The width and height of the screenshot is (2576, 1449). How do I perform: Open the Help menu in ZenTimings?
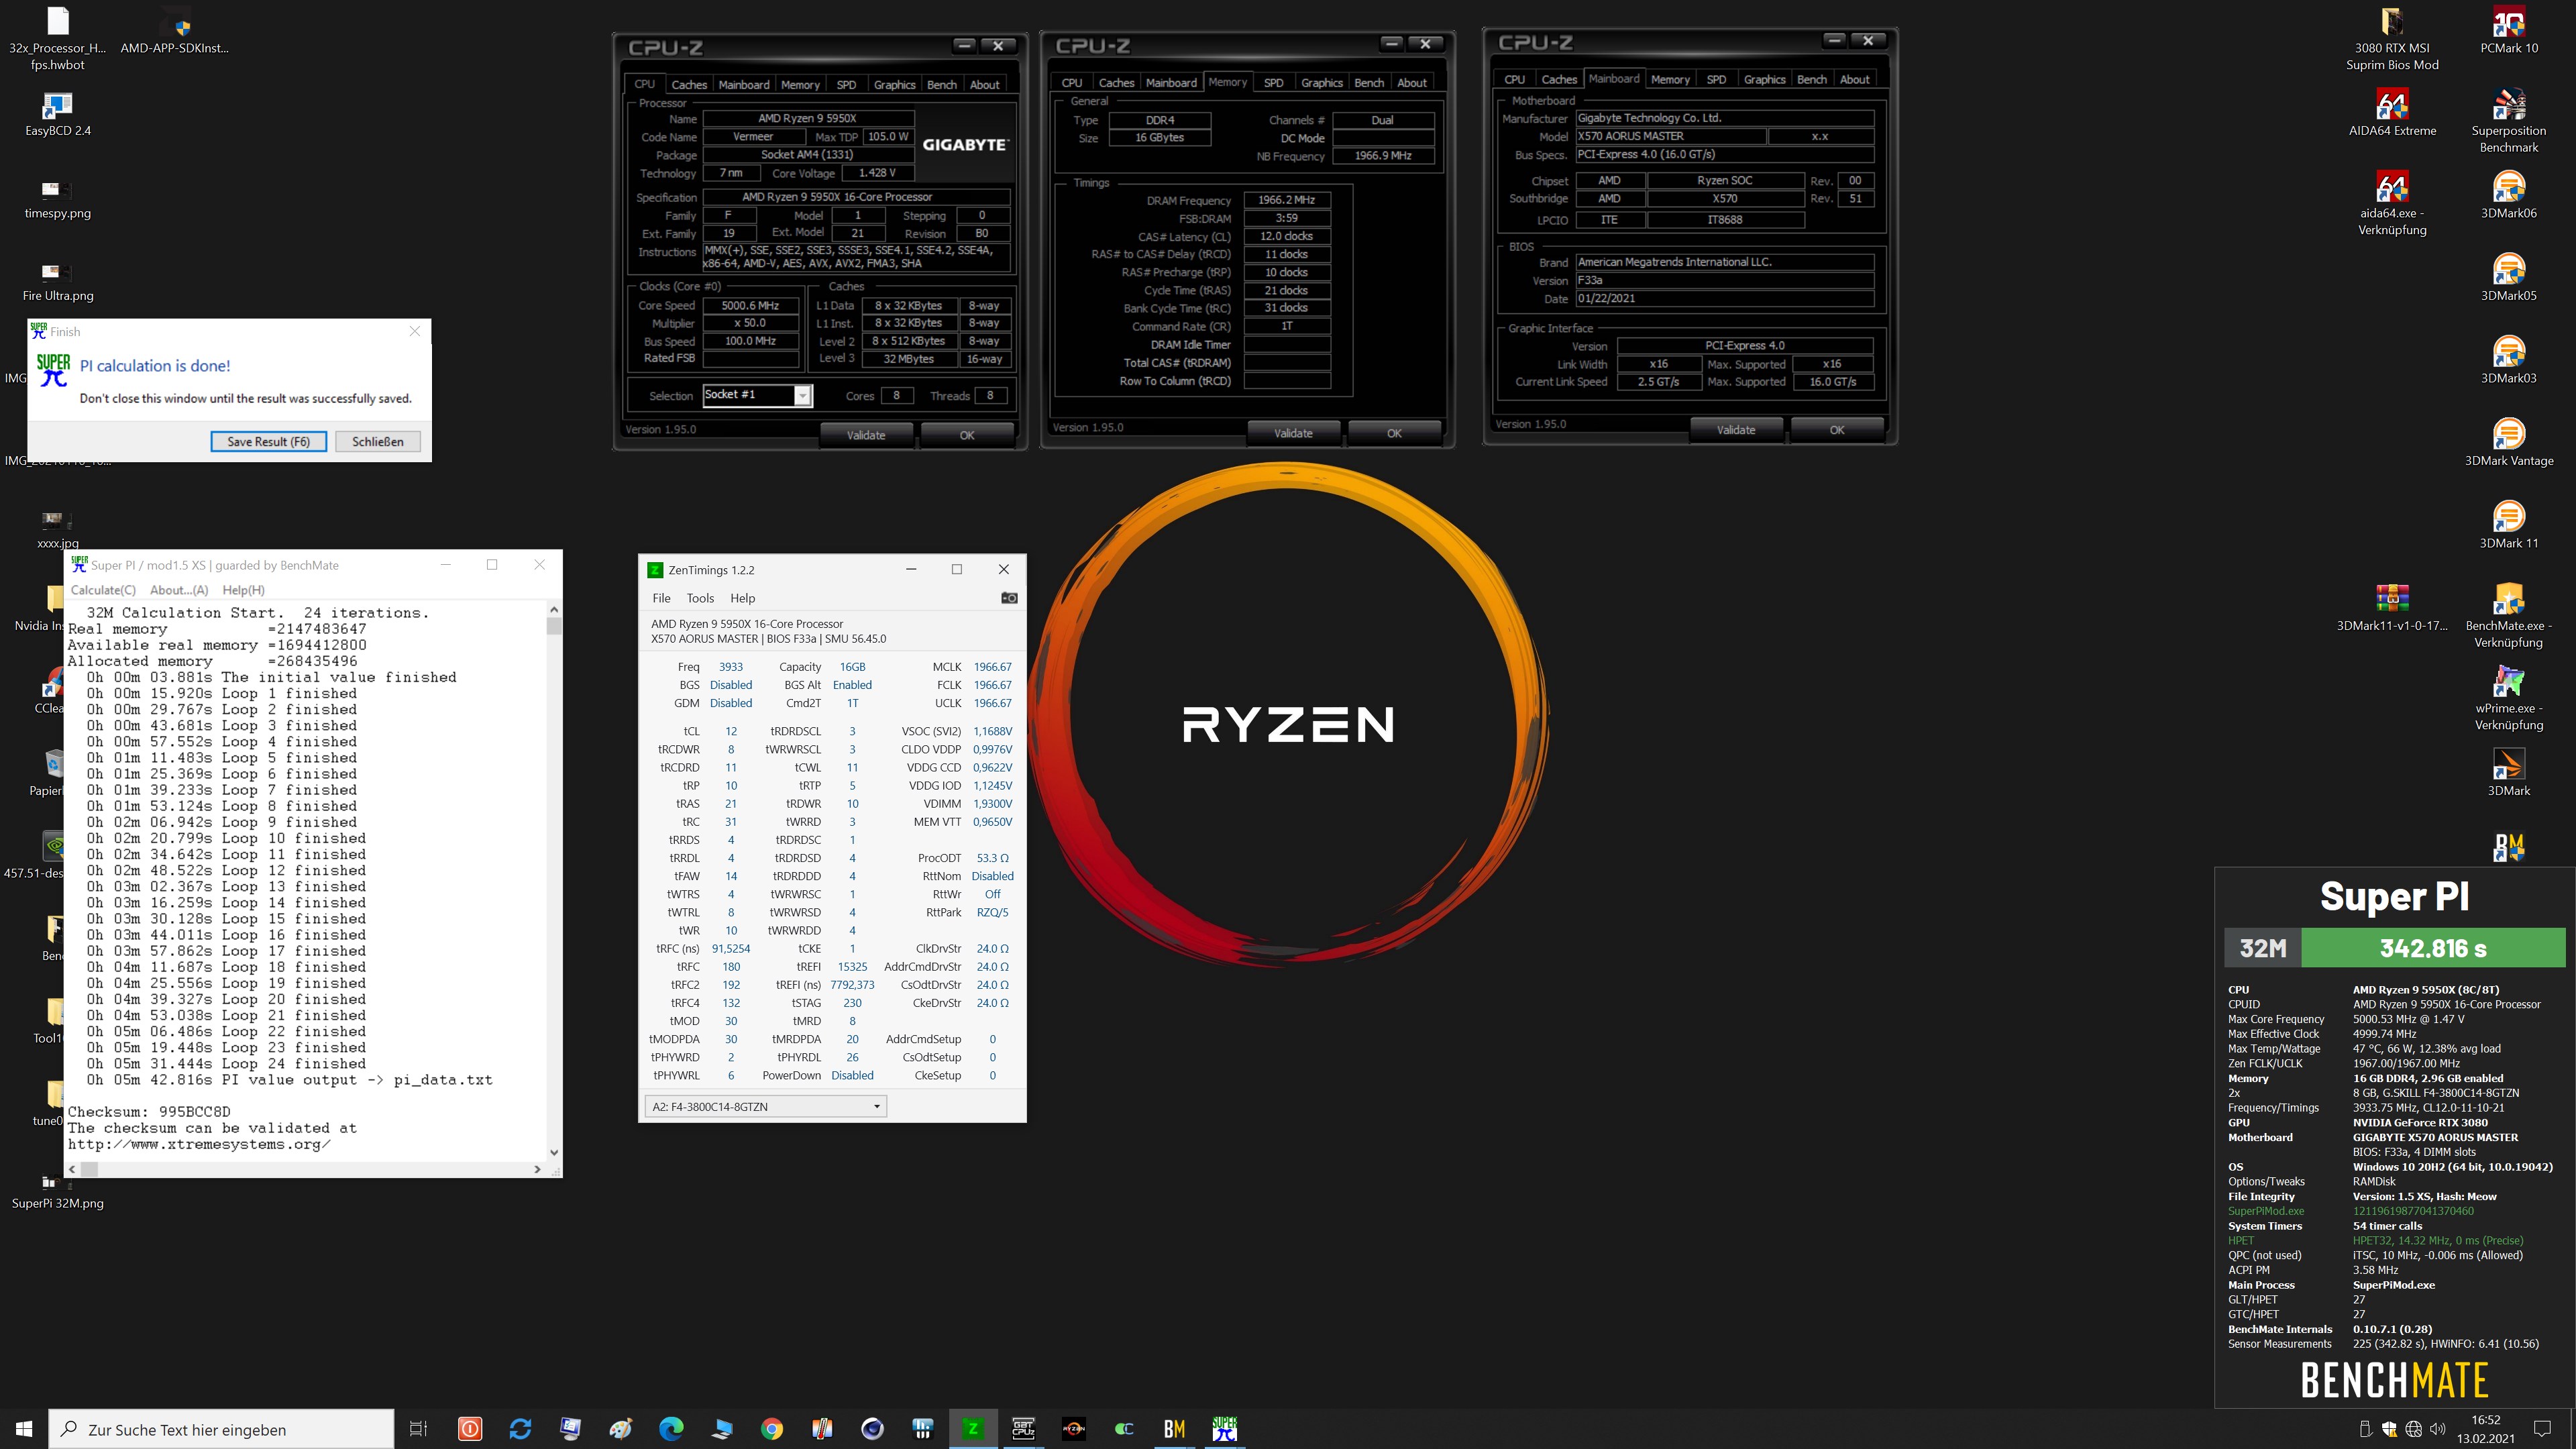(742, 598)
